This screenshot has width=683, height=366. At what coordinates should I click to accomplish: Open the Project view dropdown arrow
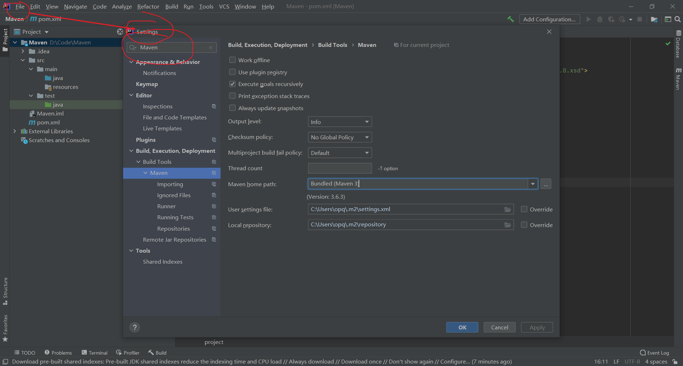47,32
